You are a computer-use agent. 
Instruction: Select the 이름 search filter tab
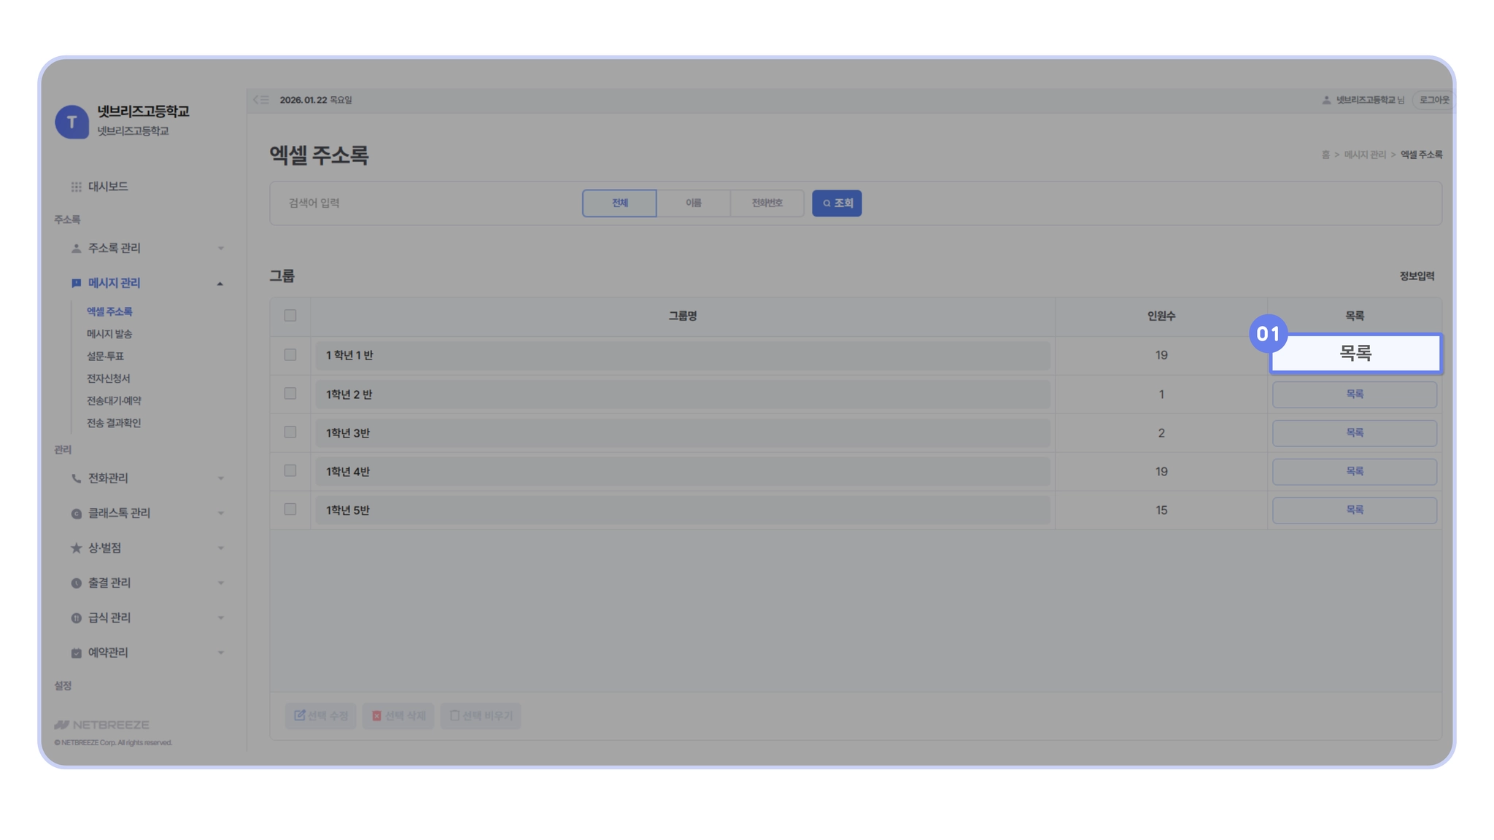tap(693, 203)
